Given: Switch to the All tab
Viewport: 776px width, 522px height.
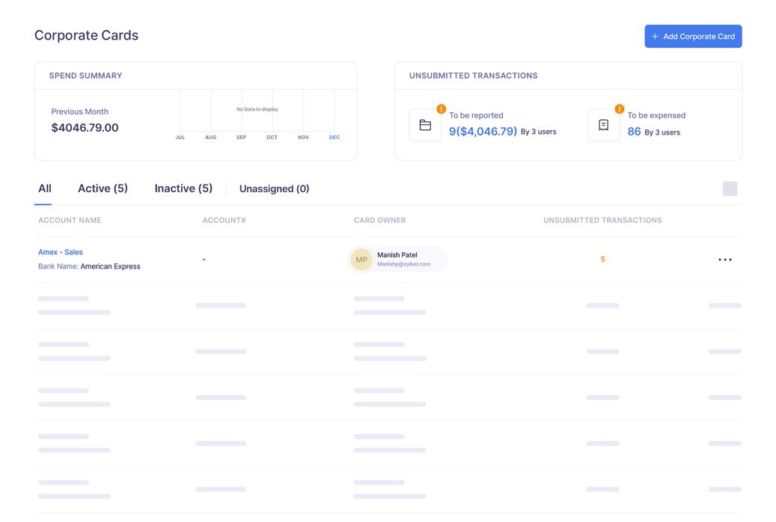Looking at the screenshot, I should [45, 188].
